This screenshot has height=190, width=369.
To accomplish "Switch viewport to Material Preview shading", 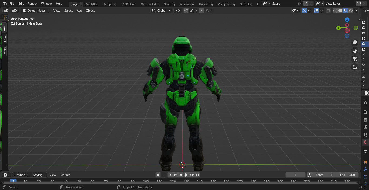I will pyautogui.click(x=345, y=11).
